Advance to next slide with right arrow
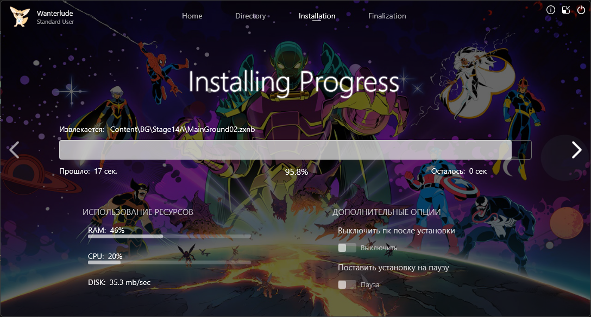 tap(576, 150)
